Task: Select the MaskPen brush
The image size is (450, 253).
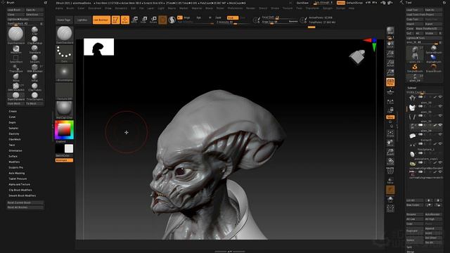Action: [16, 48]
